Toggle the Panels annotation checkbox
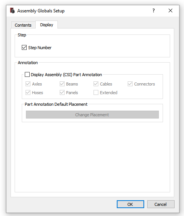 click(x=62, y=92)
